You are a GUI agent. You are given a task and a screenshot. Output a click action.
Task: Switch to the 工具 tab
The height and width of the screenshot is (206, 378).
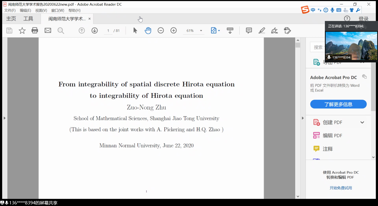[x=28, y=19]
